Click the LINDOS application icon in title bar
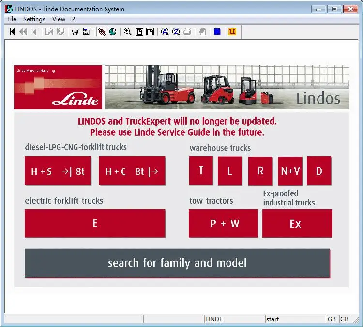Image resolution: width=363 pixels, height=327 pixels. pos(9,9)
